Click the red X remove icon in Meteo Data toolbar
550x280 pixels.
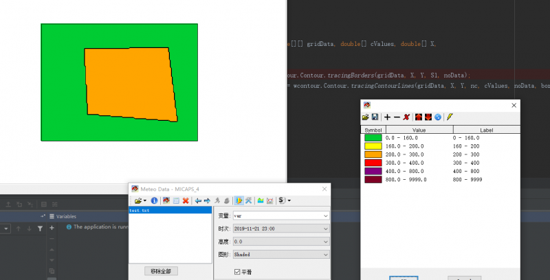point(186,200)
